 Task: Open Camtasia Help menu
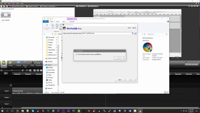tap(22, 3)
